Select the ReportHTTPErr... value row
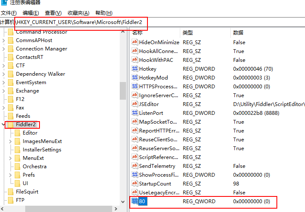 pos(217,130)
